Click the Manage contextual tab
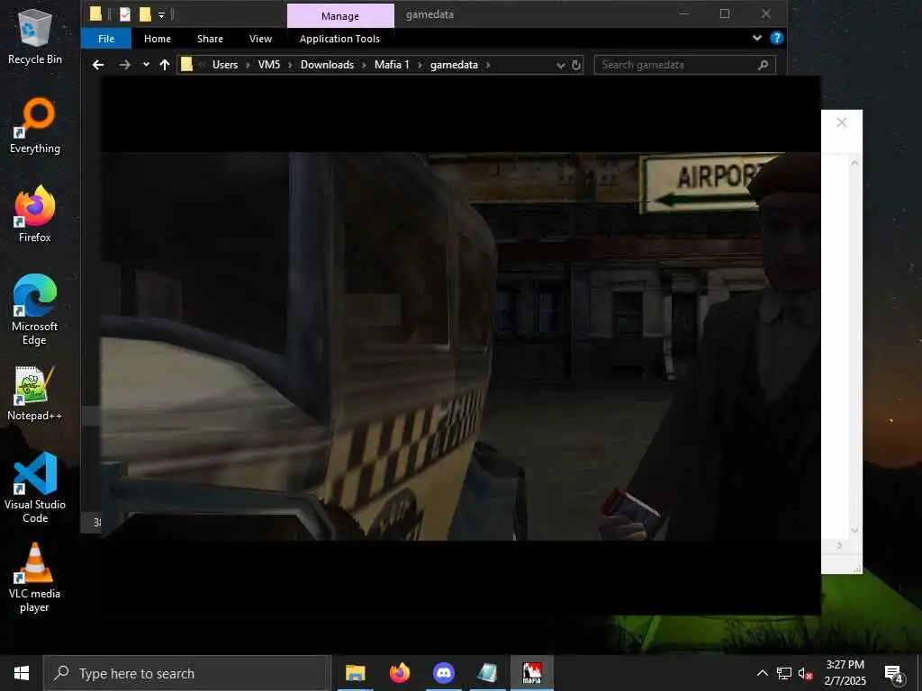This screenshot has width=922, height=691. [339, 16]
